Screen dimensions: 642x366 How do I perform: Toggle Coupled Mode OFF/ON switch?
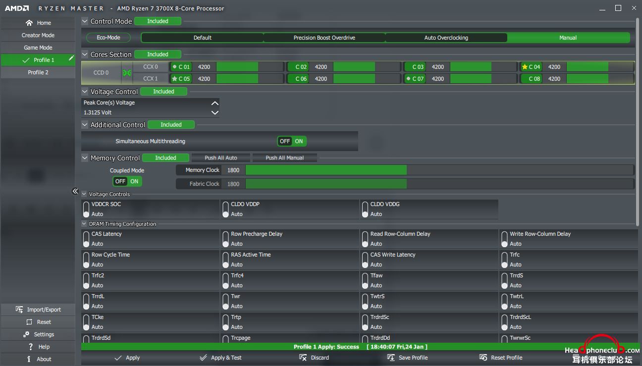click(127, 181)
